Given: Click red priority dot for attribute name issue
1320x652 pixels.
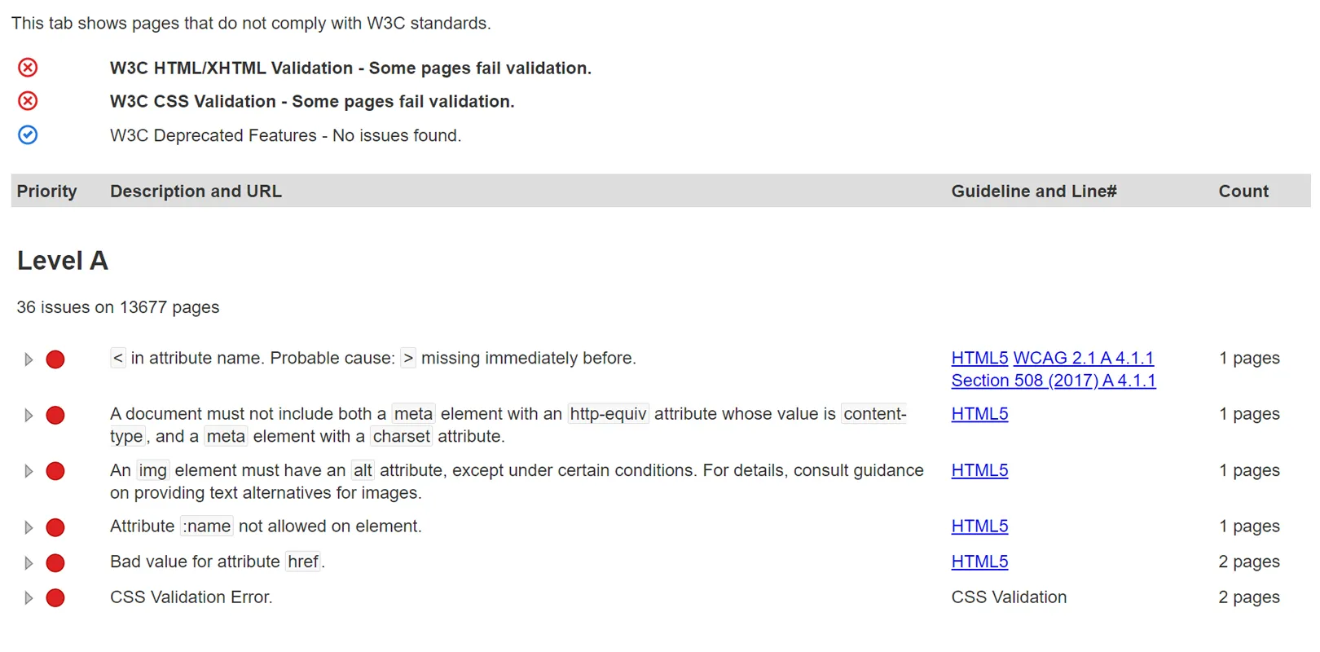Looking at the screenshot, I should point(55,359).
